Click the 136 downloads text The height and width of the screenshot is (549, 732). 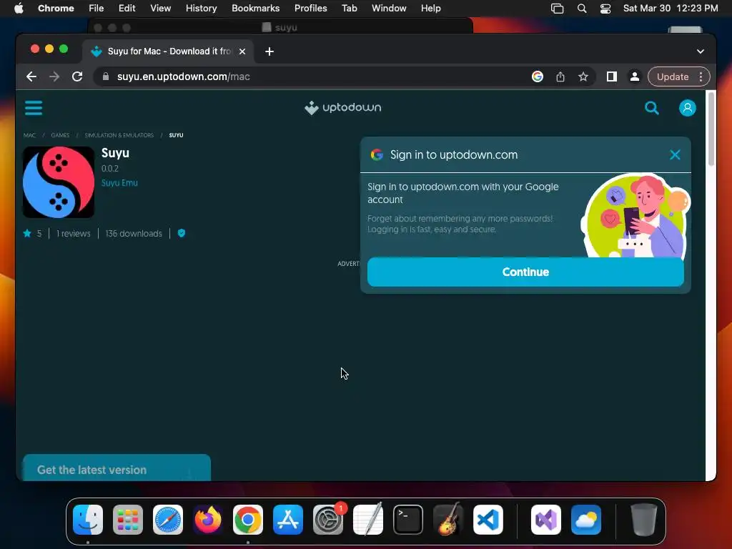[x=134, y=234]
